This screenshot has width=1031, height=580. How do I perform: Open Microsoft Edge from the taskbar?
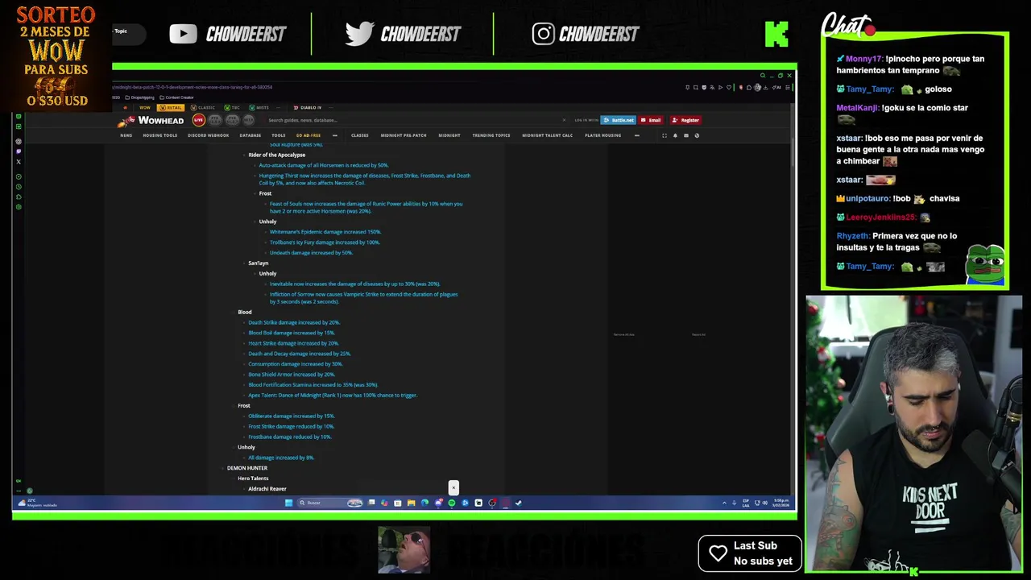(424, 503)
